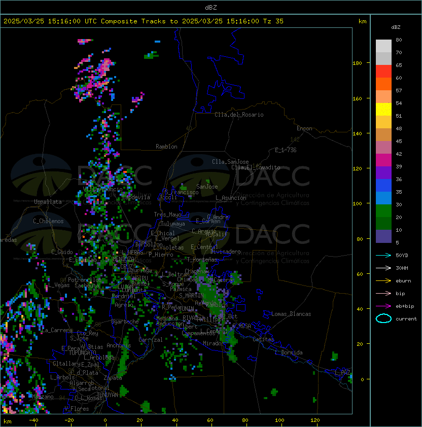Click the magenta eb+bip arrow legend icon
422x427 pixels.
point(383,306)
